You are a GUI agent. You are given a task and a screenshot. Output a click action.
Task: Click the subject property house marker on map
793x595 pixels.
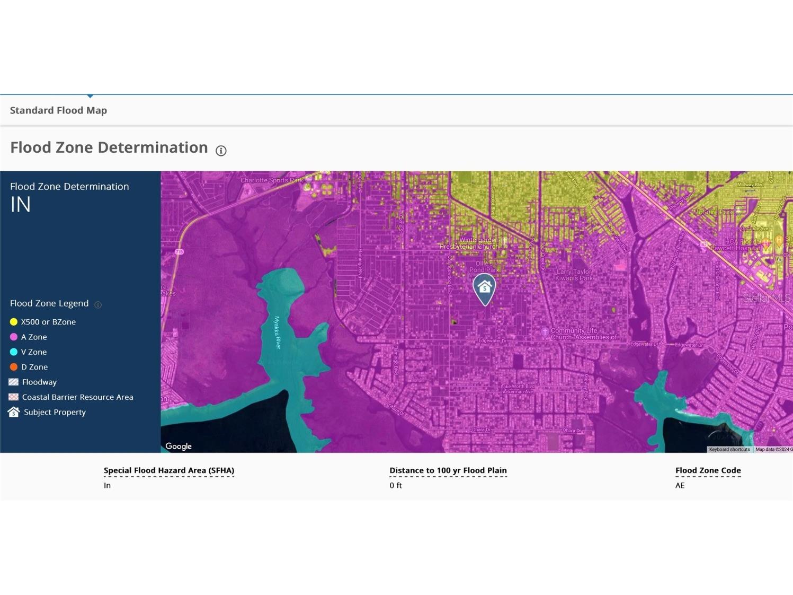(x=484, y=288)
